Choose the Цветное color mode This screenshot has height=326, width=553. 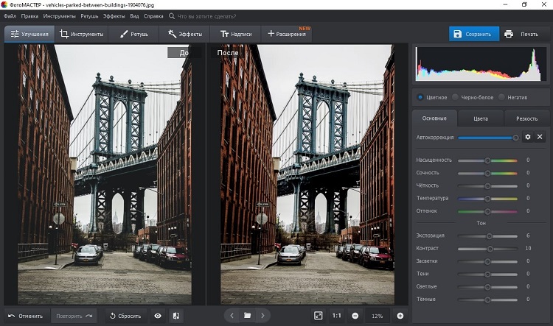420,97
